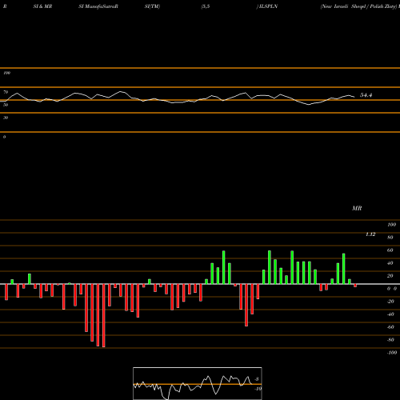
Task: Click the ')ILSPLN' symbol text
Action: click(x=267, y=6)
